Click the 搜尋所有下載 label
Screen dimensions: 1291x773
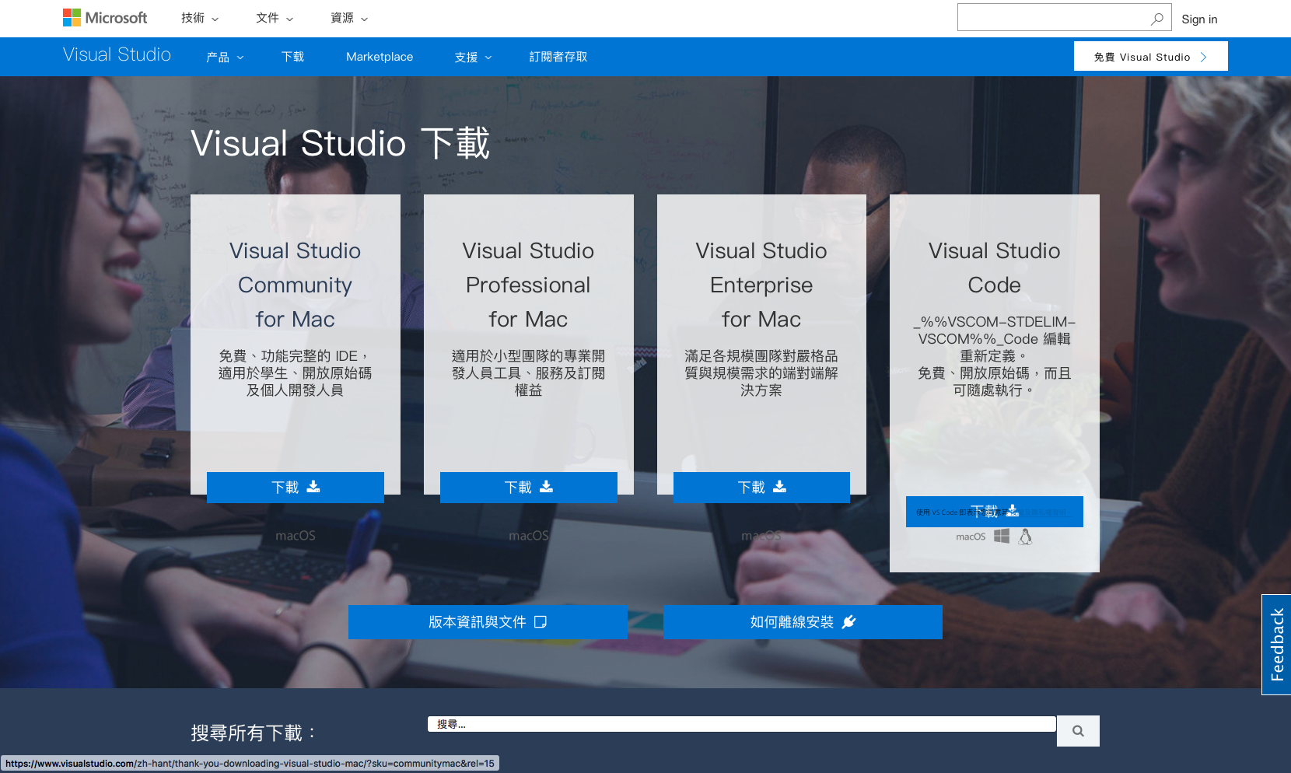click(x=254, y=733)
